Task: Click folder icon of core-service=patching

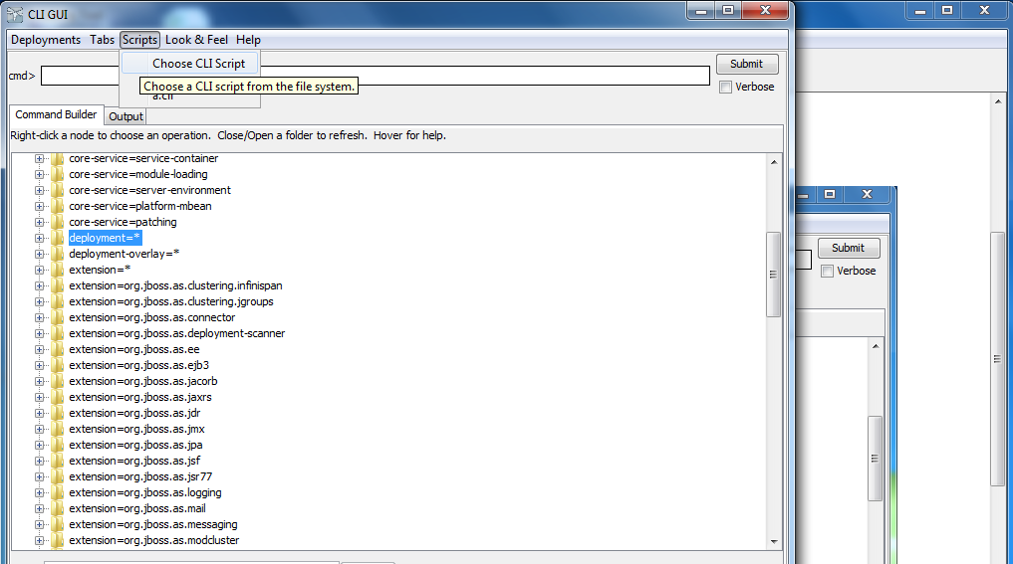Action: coord(58,223)
